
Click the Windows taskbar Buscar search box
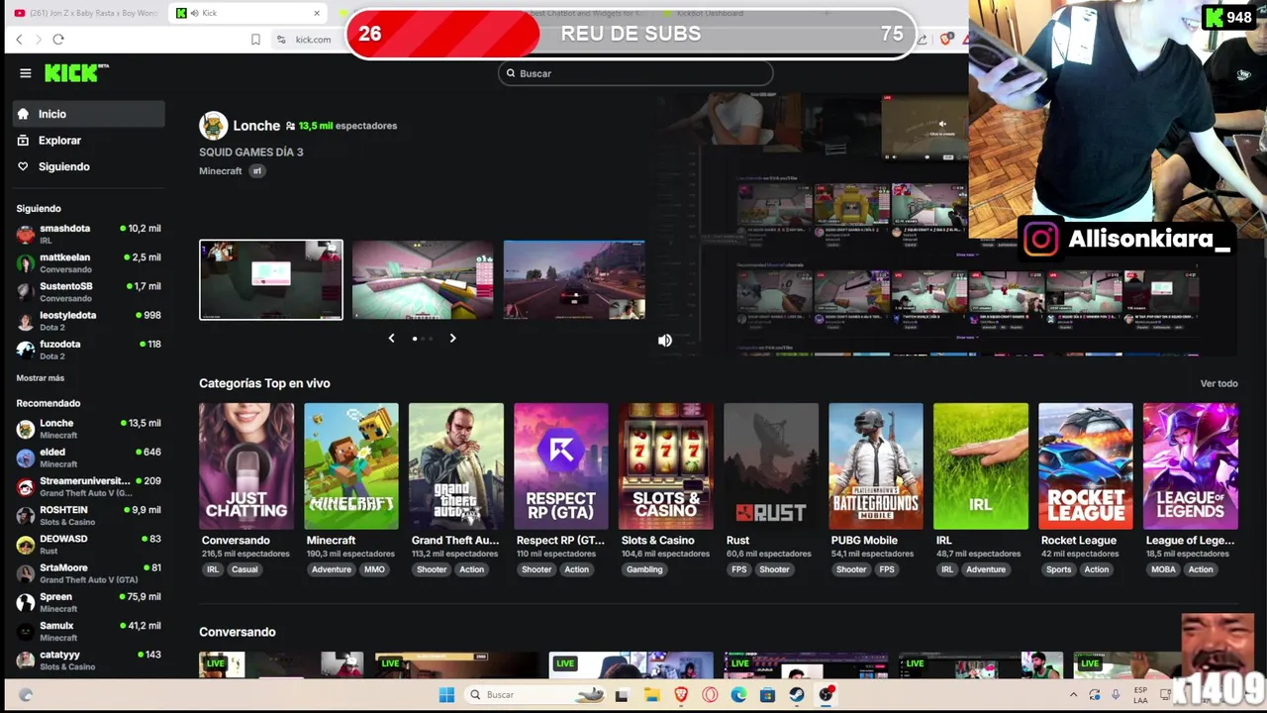[535, 695]
